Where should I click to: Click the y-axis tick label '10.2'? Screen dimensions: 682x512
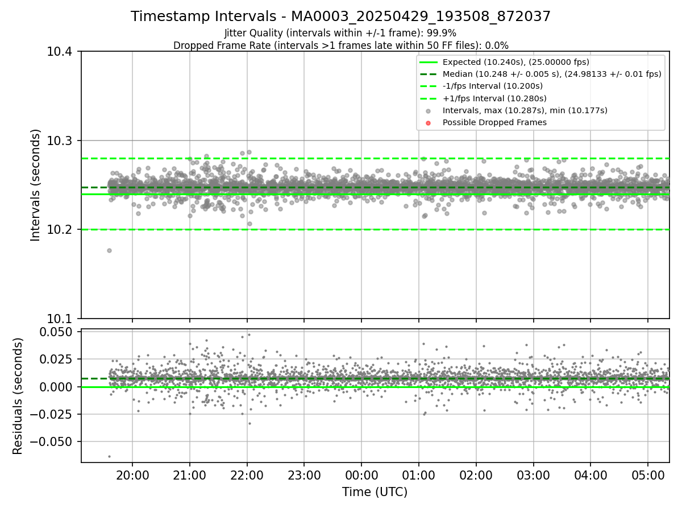[60, 229]
